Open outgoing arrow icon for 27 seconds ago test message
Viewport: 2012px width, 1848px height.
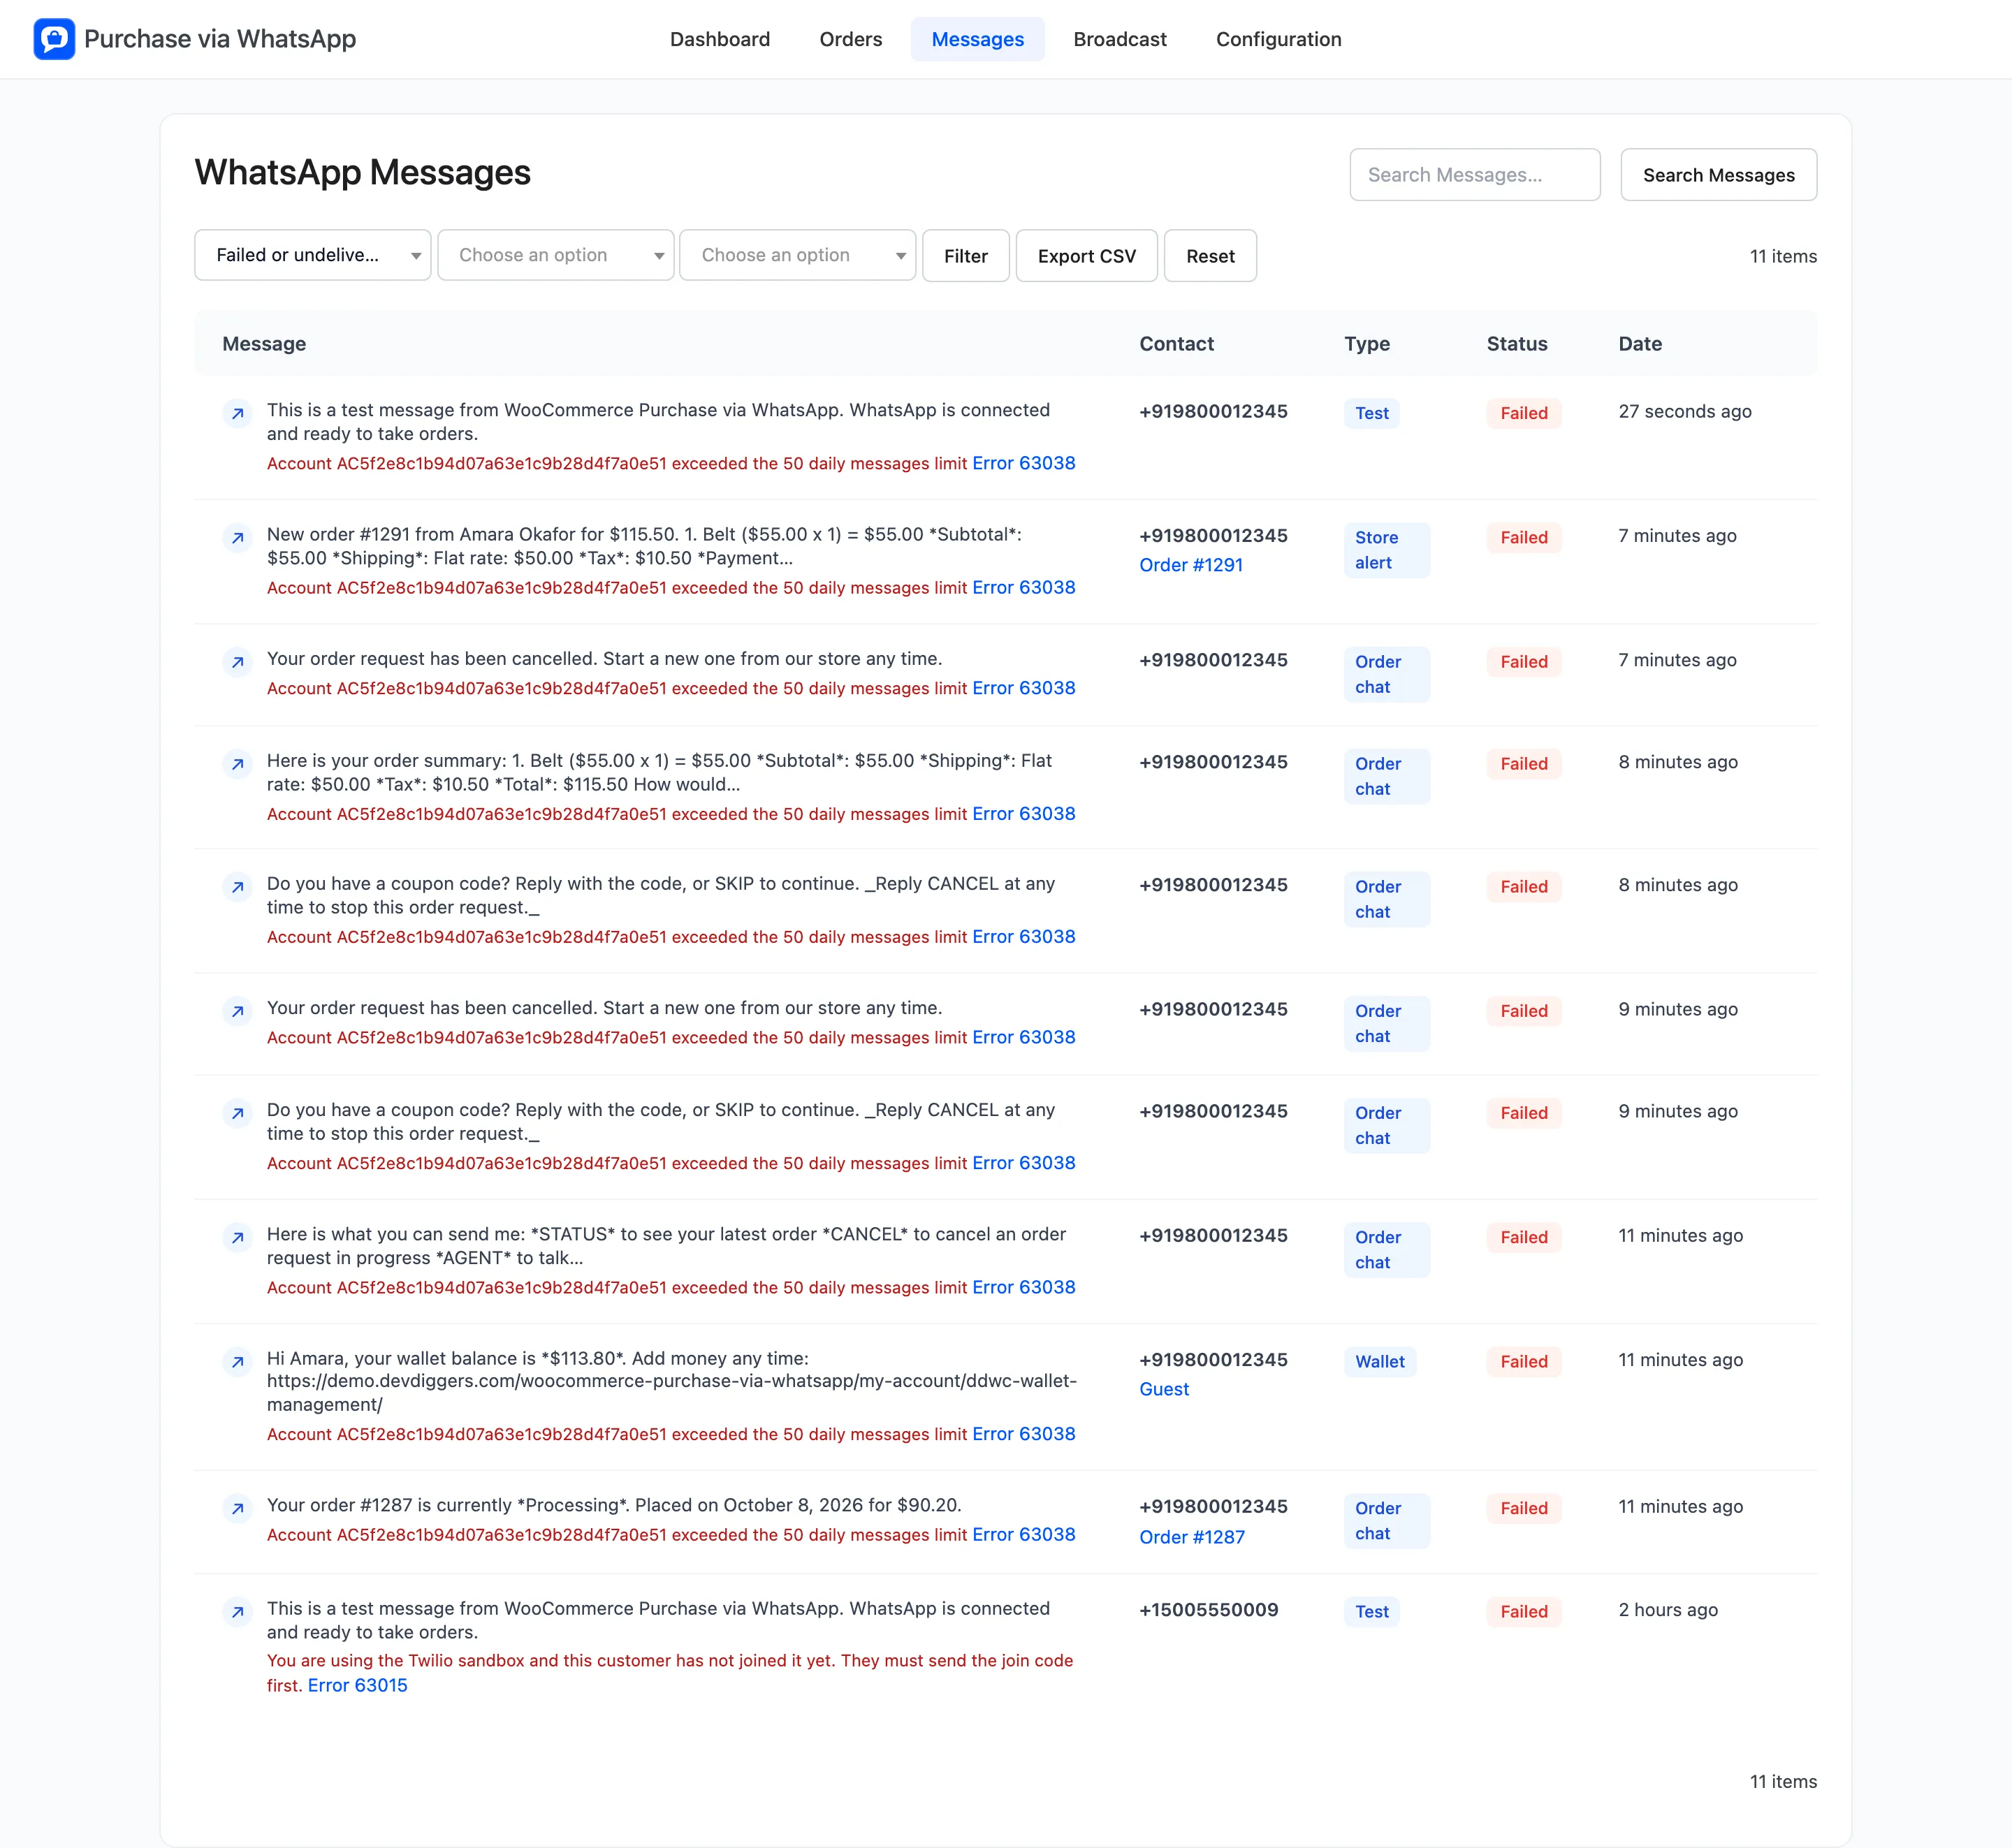[x=237, y=413]
